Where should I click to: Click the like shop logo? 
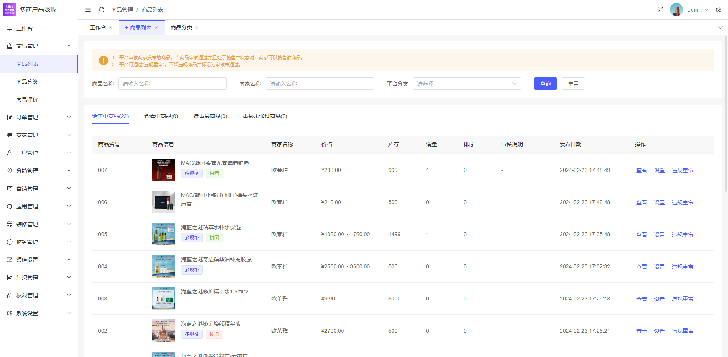[x=10, y=10]
